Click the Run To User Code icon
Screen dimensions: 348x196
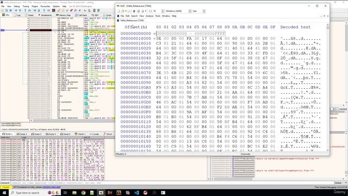(x=48, y=10)
